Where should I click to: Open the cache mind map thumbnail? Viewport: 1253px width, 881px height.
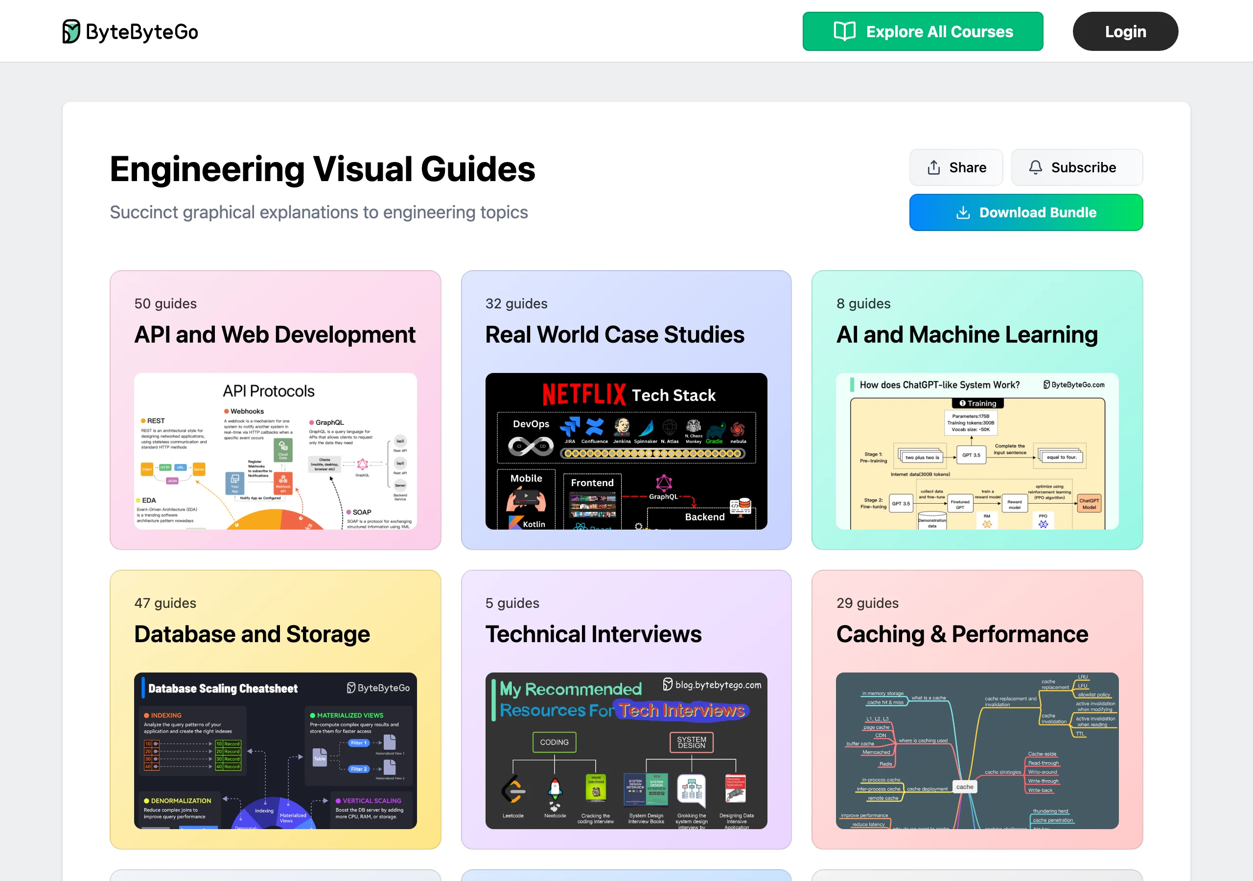[x=977, y=750]
